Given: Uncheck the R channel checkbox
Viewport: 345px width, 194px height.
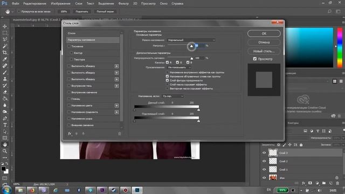Looking at the screenshot, I should (167, 63).
